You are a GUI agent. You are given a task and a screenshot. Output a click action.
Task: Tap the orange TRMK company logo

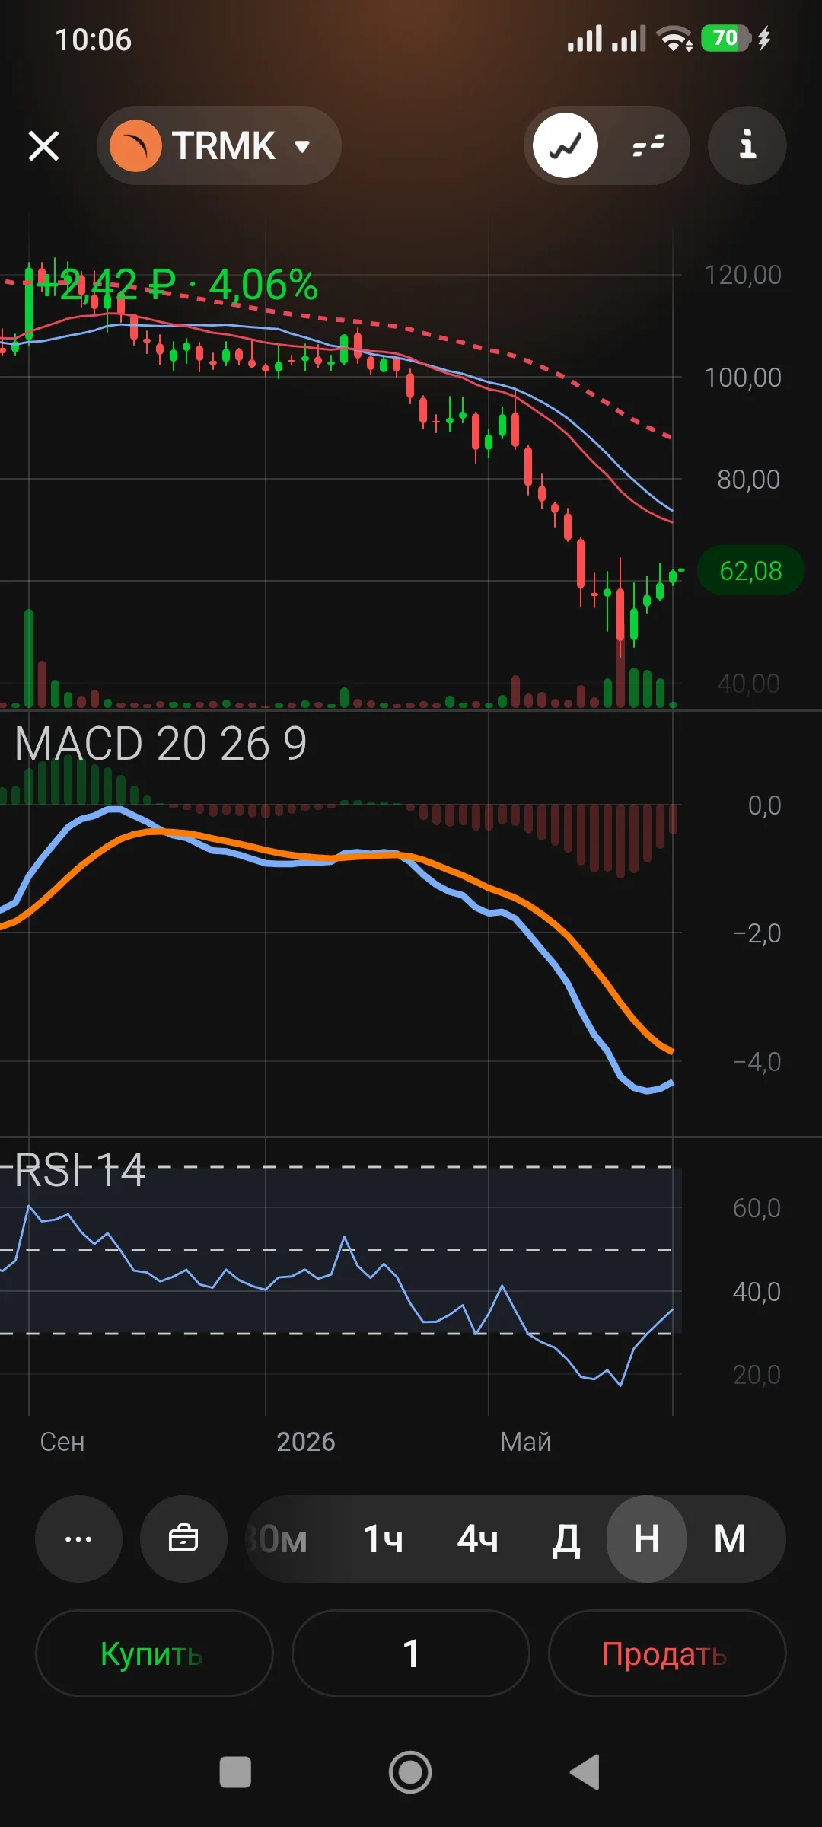(135, 145)
